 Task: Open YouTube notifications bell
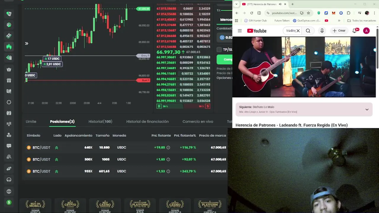tap(355, 31)
